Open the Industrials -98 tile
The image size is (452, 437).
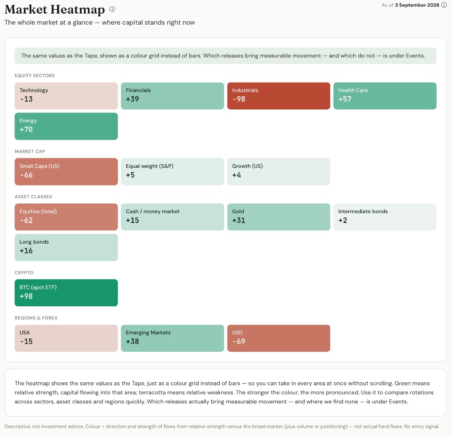point(279,96)
